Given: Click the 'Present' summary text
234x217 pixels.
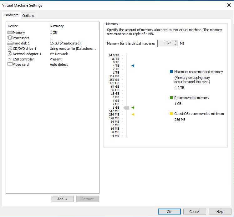Looking at the screenshot, I should [x=56, y=59].
